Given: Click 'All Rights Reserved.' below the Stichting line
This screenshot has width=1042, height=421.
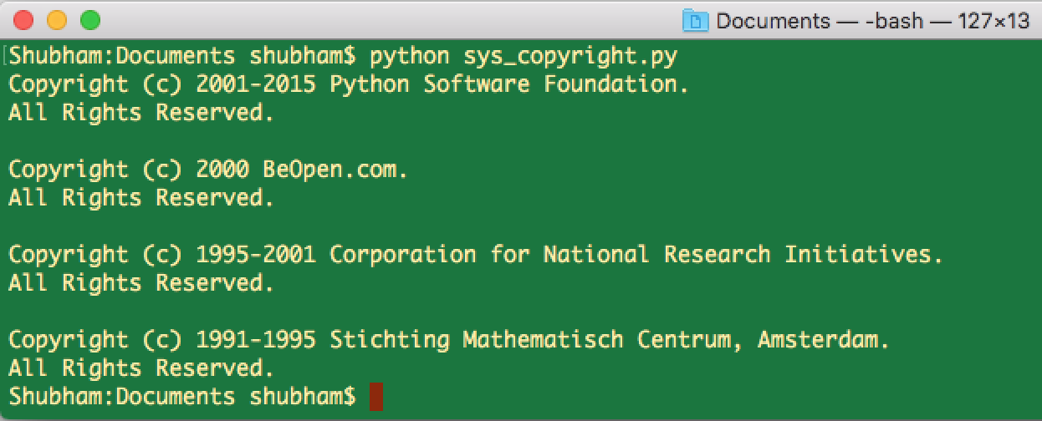Looking at the screenshot, I should [x=141, y=368].
